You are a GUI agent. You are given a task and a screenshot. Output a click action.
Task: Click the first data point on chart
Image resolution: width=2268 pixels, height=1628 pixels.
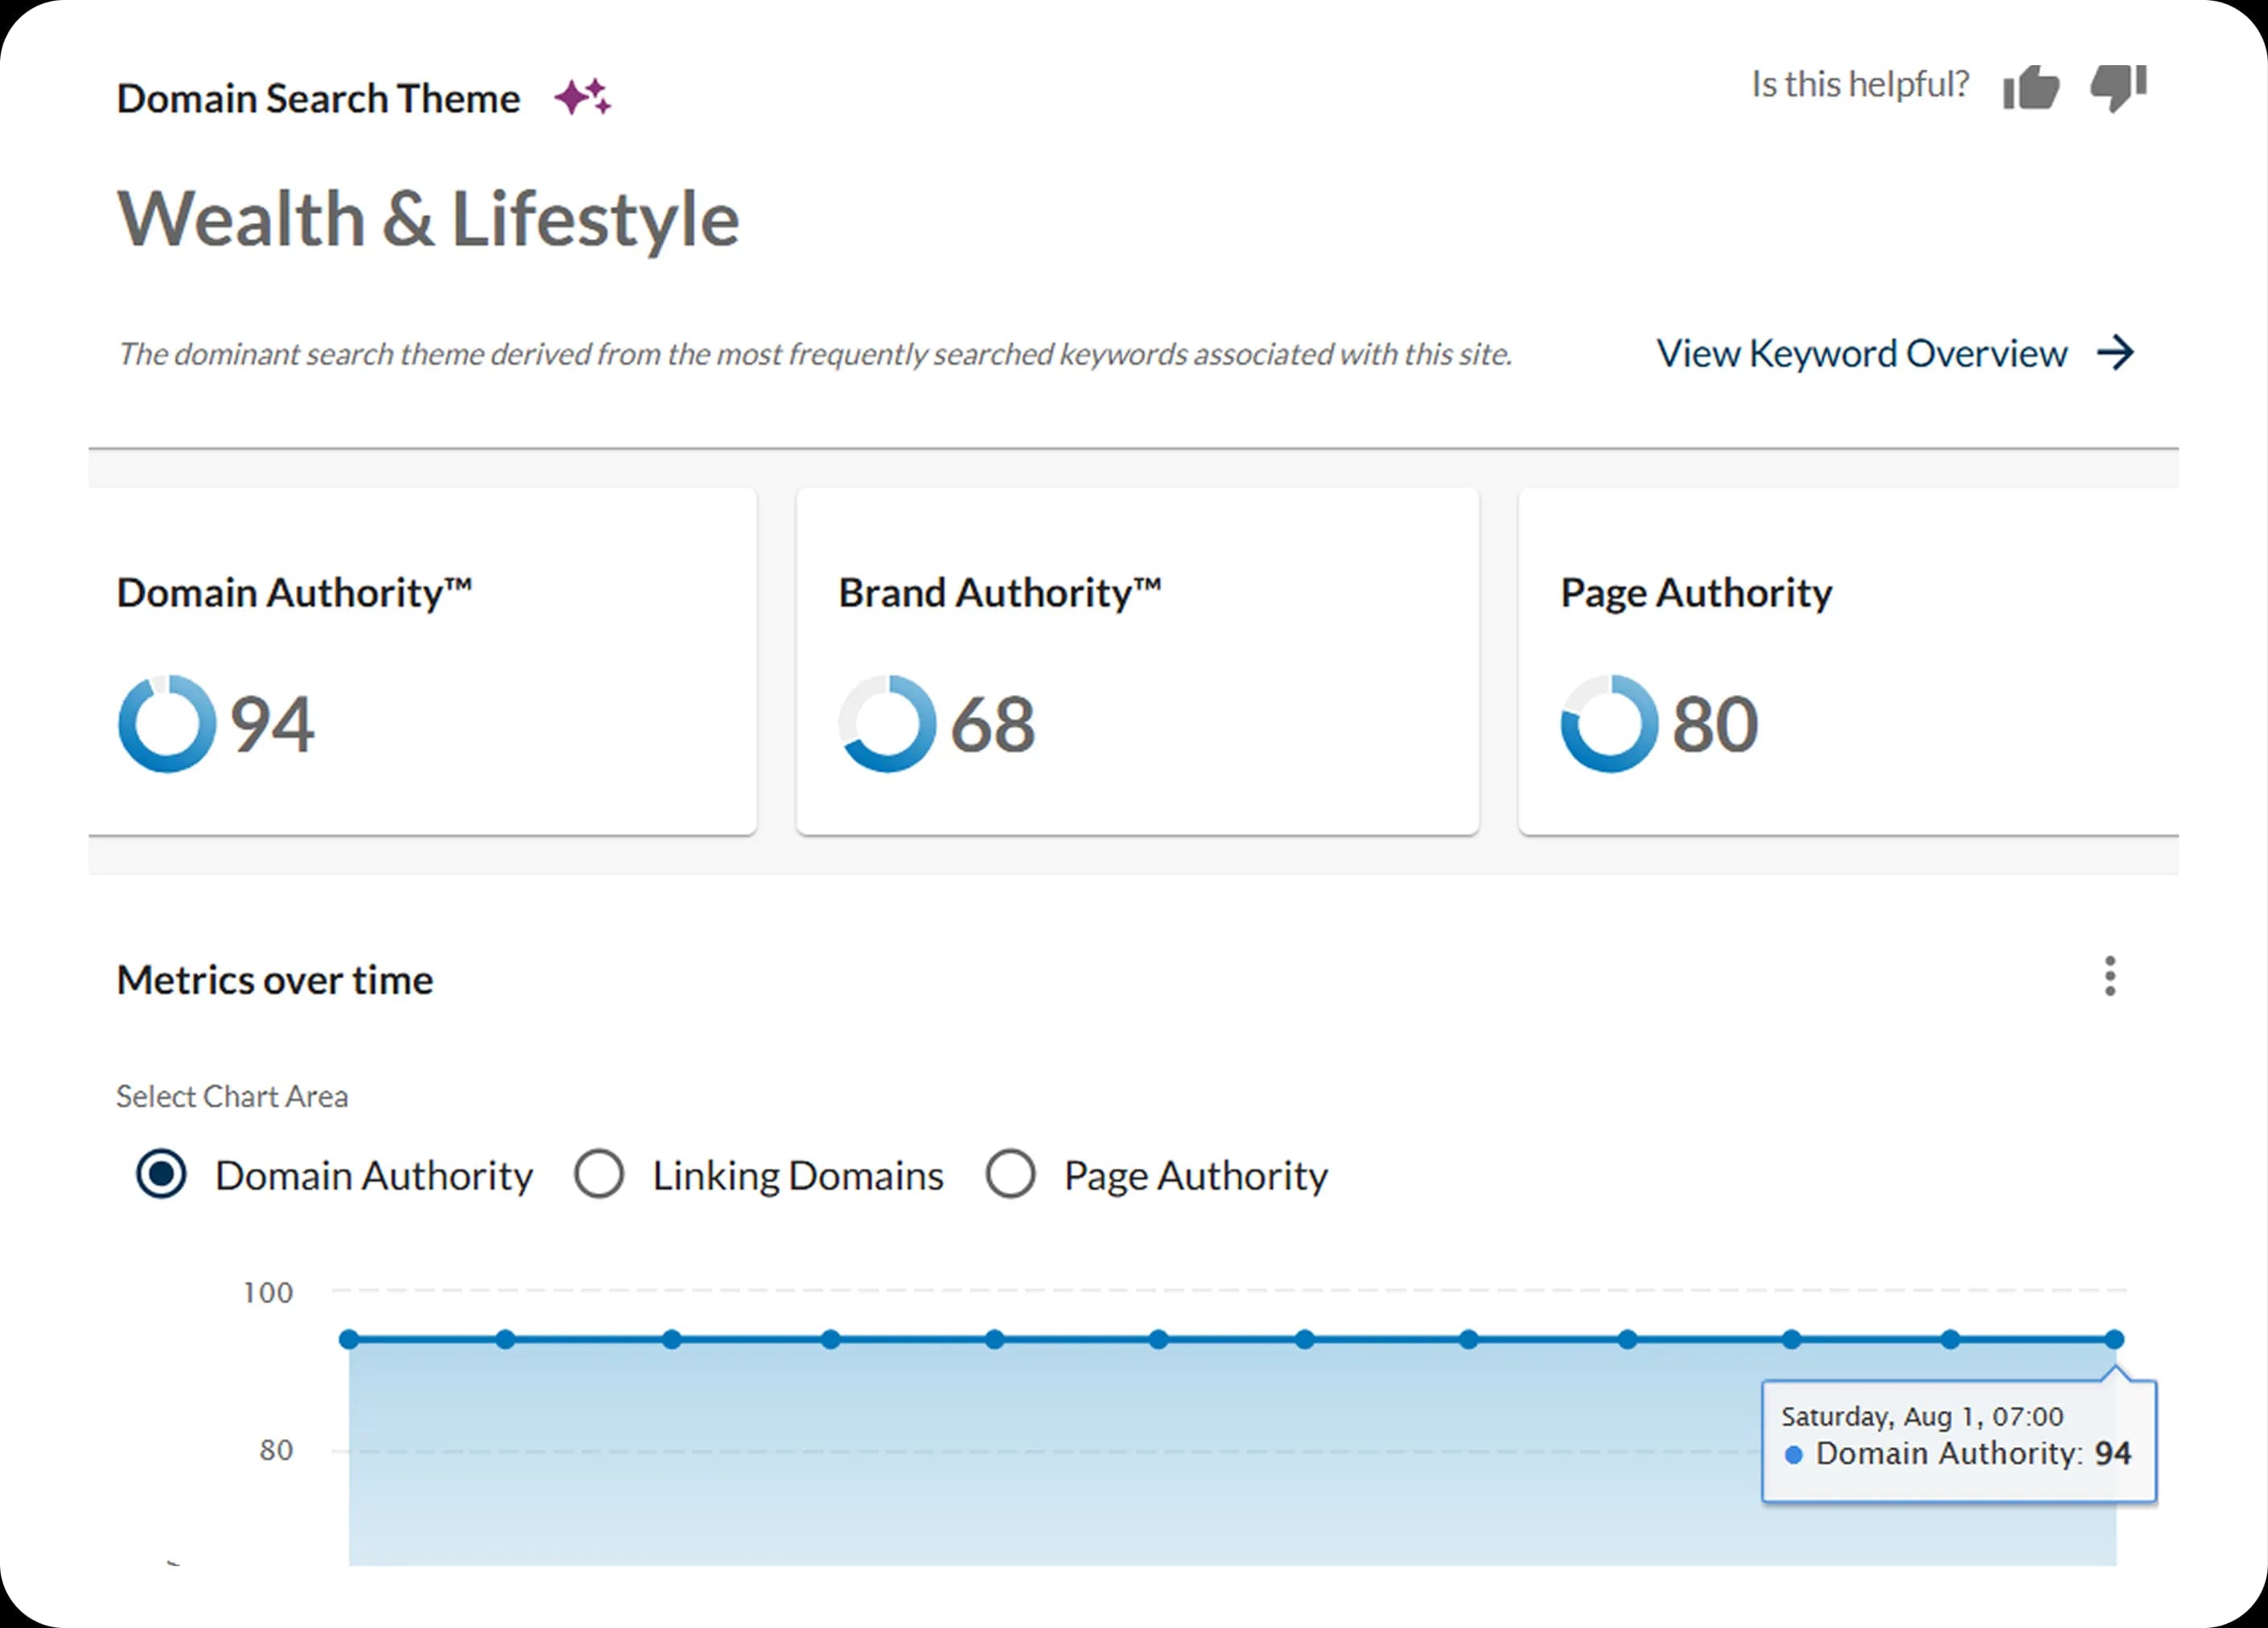click(x=349, y=1339)
